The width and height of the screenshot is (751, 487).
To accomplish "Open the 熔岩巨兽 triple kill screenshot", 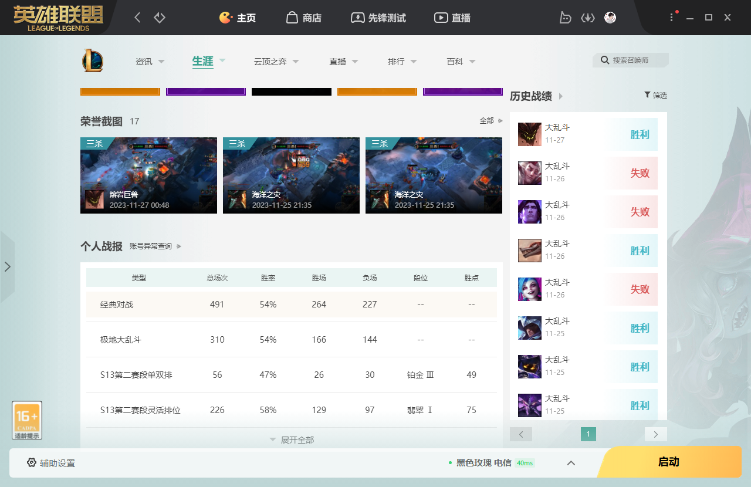I will coord(148,175).
